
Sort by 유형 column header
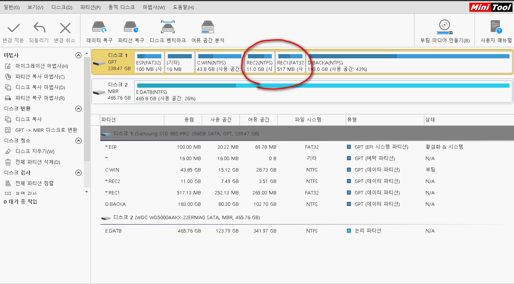click(x=385, y=120)
